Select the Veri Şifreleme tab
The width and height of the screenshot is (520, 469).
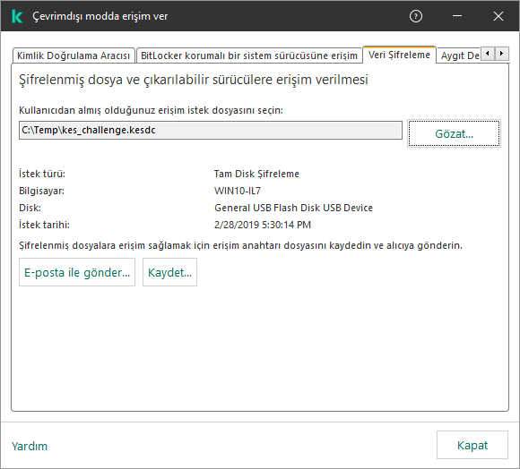pyautogui.click(x=399, y=55)
